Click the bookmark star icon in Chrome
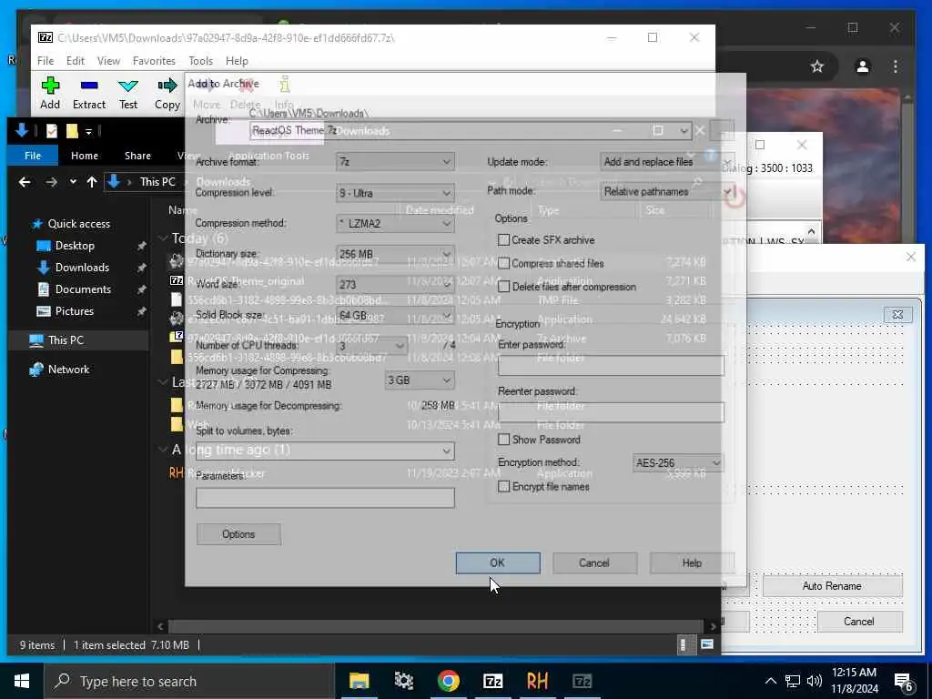 [817, 66]
